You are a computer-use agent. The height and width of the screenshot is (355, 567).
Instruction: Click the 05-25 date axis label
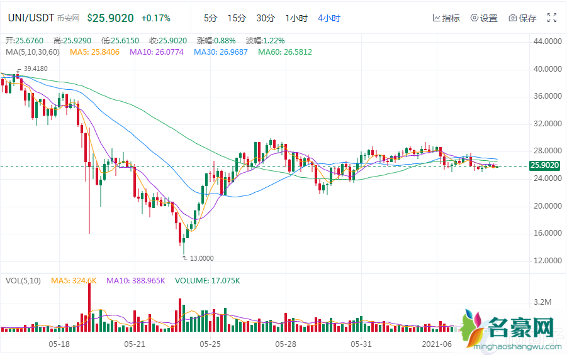point(210,344)
